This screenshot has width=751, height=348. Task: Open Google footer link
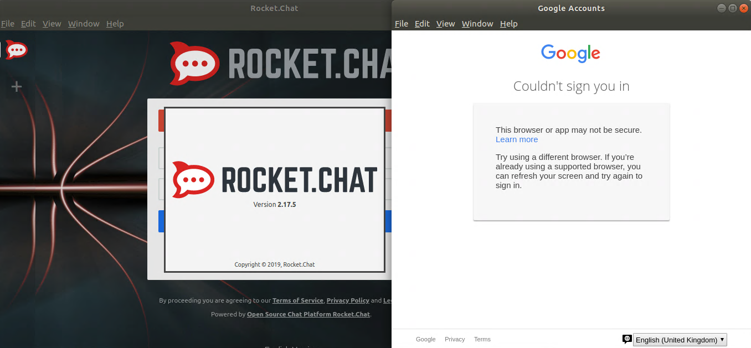coord(426,339)
